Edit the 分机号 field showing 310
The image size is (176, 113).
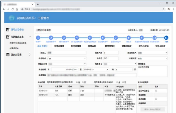tap(111, 58)
